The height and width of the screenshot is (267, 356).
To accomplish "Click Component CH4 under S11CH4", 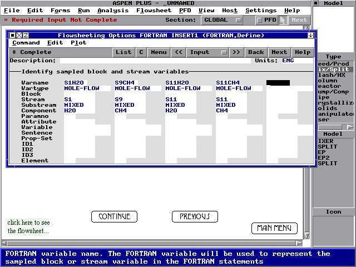I will [231, 111].
